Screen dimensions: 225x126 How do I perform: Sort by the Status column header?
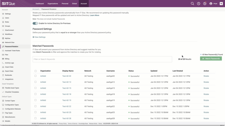[x=131, y=71]
